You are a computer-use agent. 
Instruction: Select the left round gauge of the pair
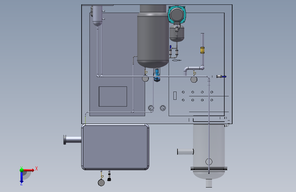151,108
